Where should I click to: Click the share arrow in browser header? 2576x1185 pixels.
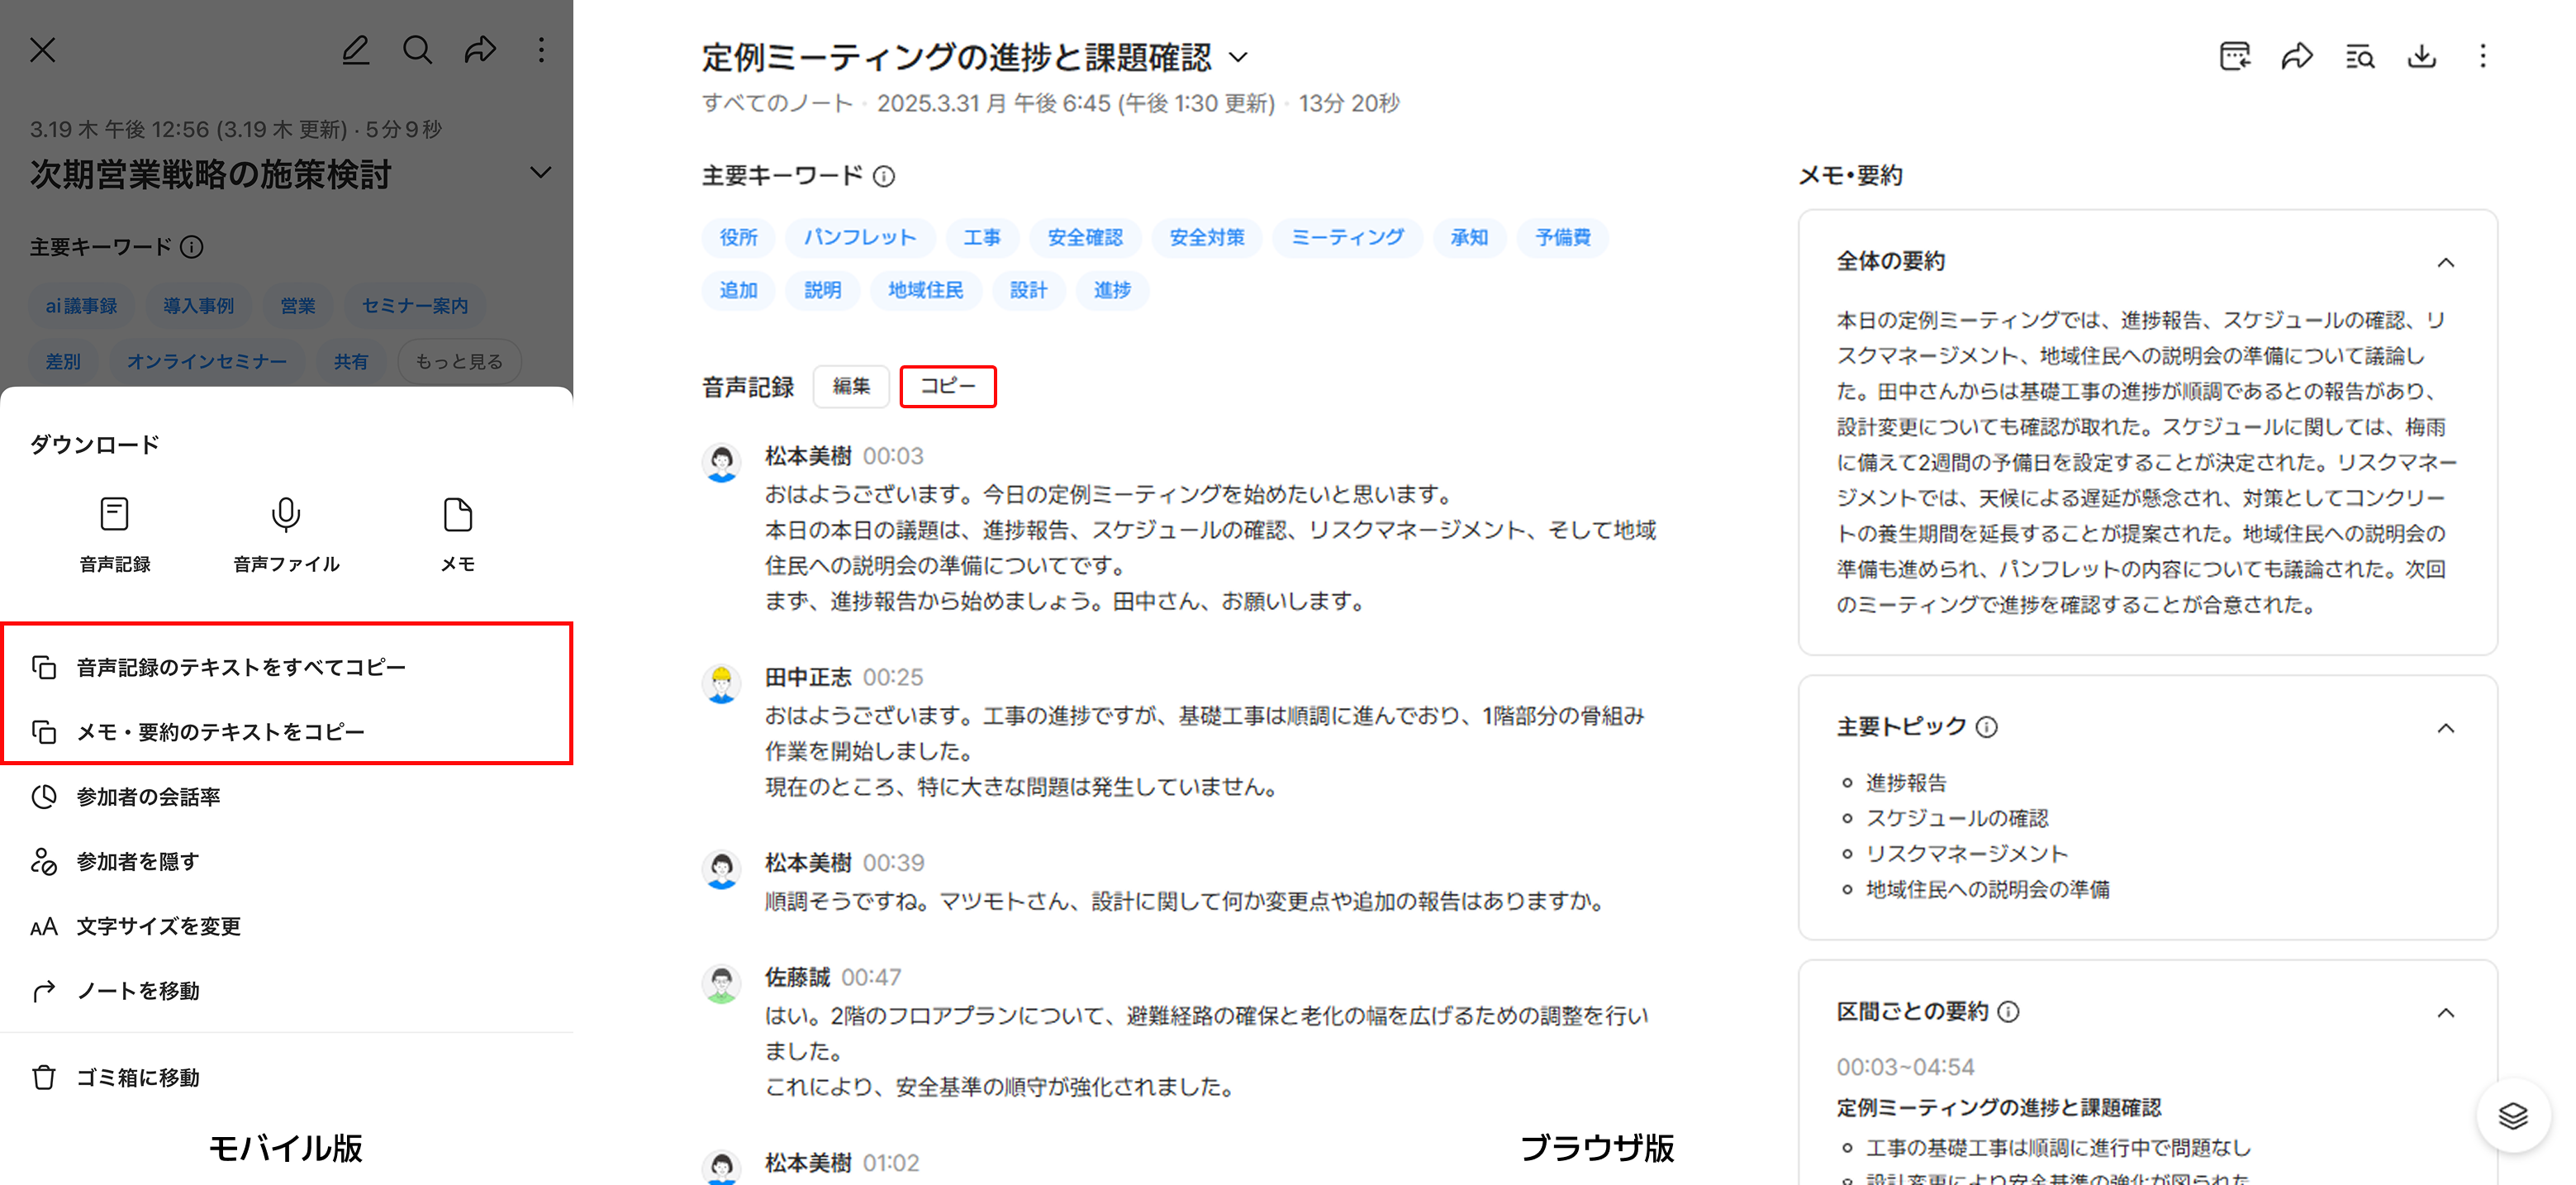[x=2297, y=56]
